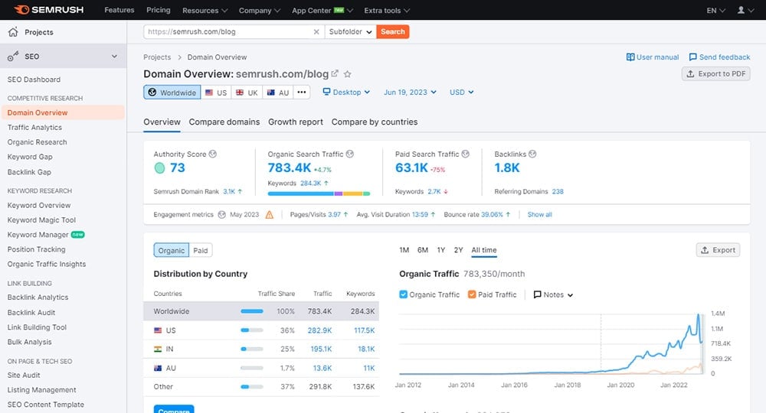The height and width of the screenshot is (413, 766).
Task: Click the Engagement metrics warning triangle icon
Action: point(269,215)
